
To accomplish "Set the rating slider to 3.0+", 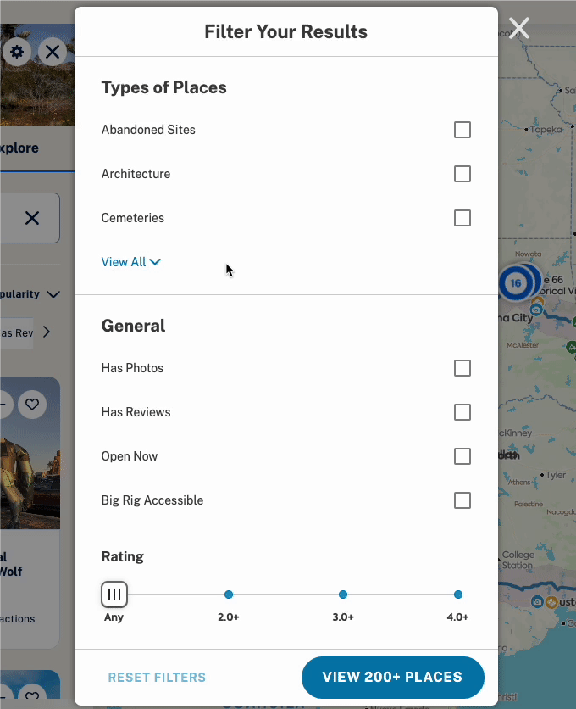I will click(x=343, y=595).
